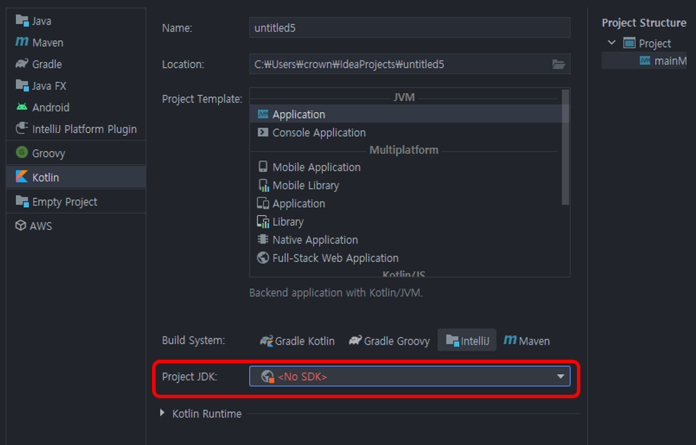Select the Multiplatform Application template
Image resolution: width=696 pixels, height=445 pixels.
tap(406, 204)
